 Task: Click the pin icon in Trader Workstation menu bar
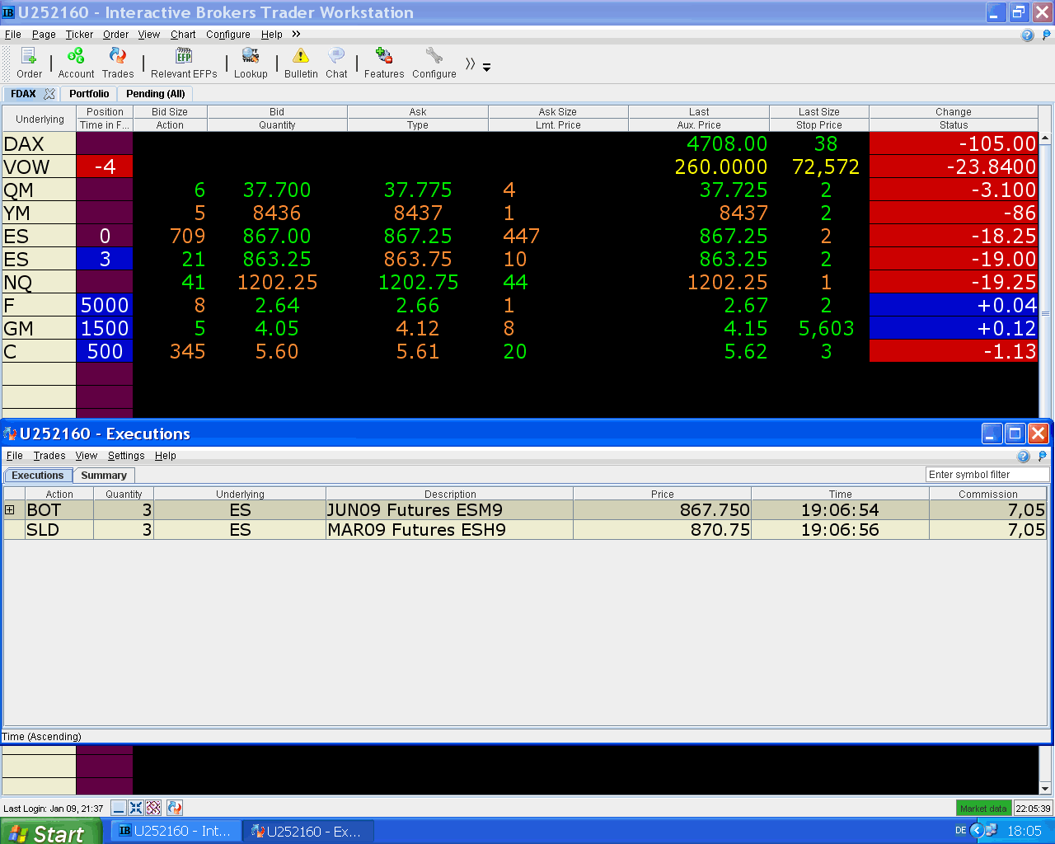pos(1047,35)
